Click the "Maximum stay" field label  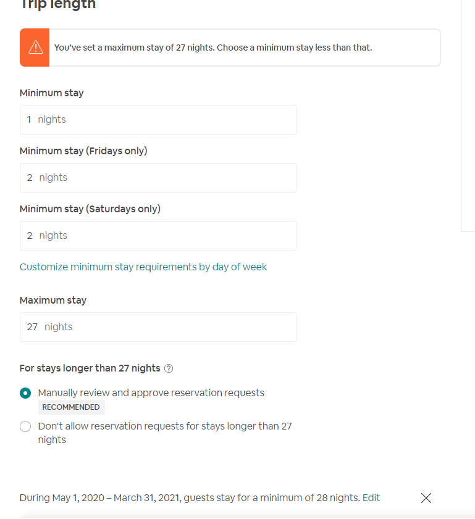(53, 301)
